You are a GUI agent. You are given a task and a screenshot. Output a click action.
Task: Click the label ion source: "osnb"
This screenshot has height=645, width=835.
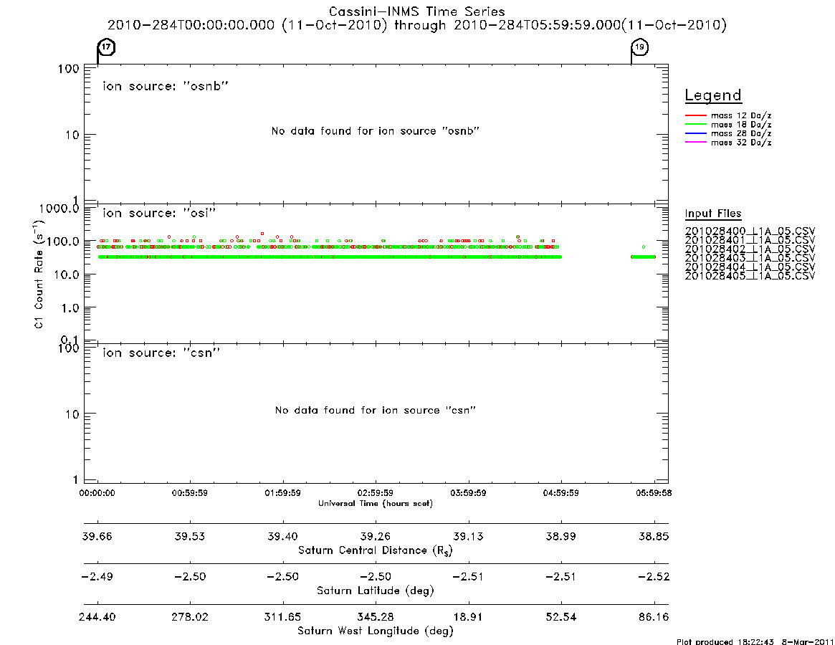166,86
